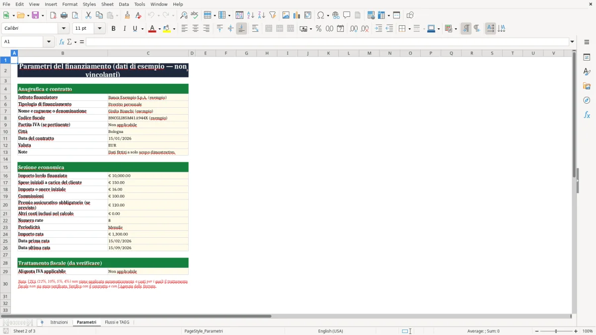Open Find and Replace via magnifier icon

(184, 15)
